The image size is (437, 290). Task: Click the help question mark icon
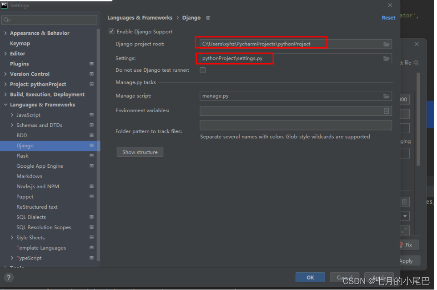point(9,277)
